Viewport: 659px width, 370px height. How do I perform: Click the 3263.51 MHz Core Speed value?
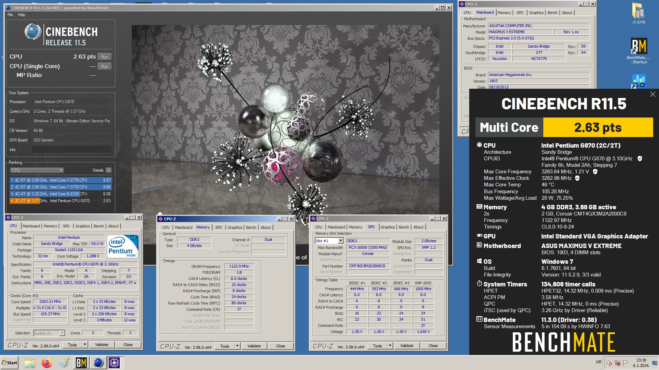(50, 301)
